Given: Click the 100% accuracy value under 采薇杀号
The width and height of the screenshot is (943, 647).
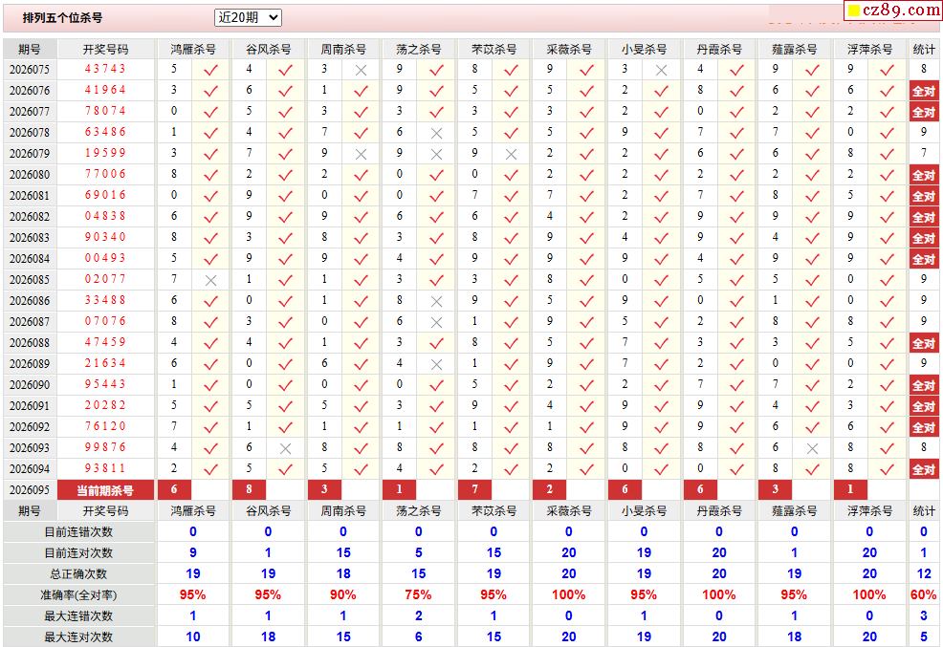Looking at the screenshot, I should point(569,595).
